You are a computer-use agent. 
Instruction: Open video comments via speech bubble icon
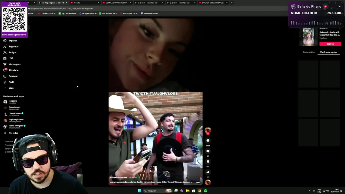[208, 151]
